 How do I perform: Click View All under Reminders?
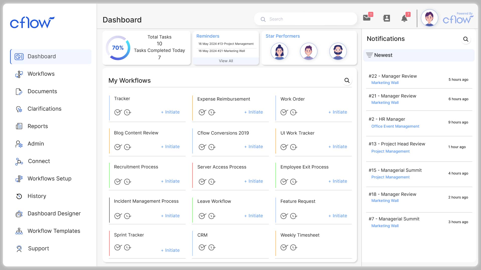tap(226, 61)
